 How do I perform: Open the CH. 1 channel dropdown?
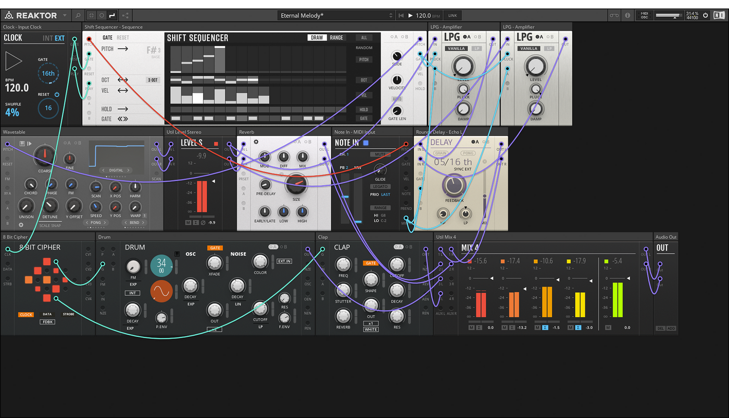coord(344,154)
